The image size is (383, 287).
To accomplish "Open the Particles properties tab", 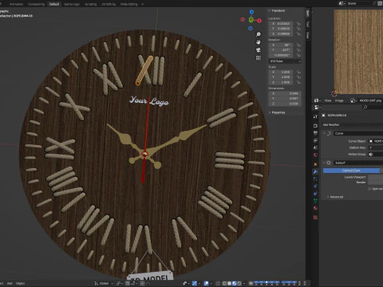I will pyautogui.click(x=315, y=179).
